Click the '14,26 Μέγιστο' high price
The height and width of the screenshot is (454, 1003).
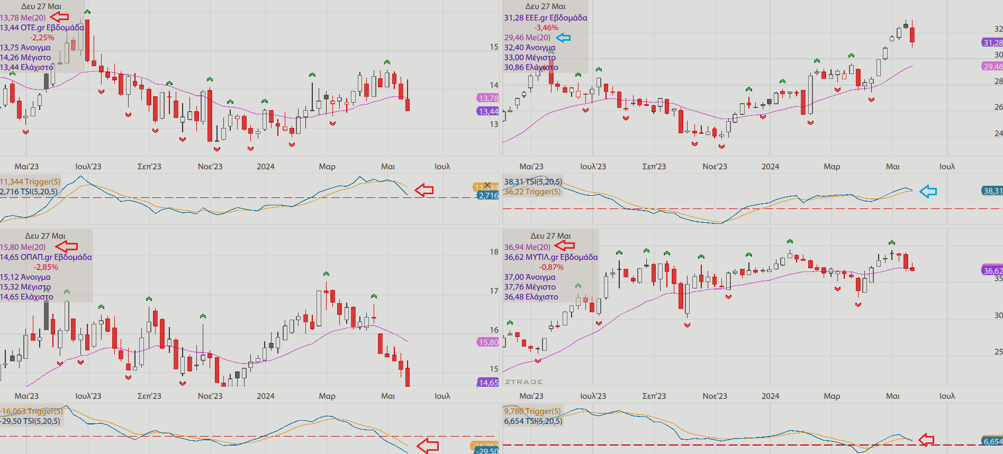25,58
